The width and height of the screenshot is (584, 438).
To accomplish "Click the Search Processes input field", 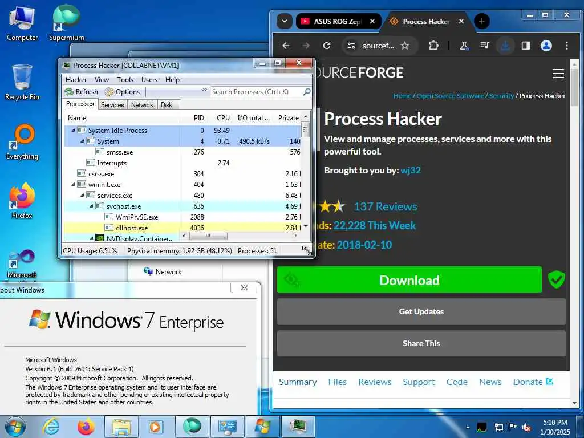I will tap(257, 92).
